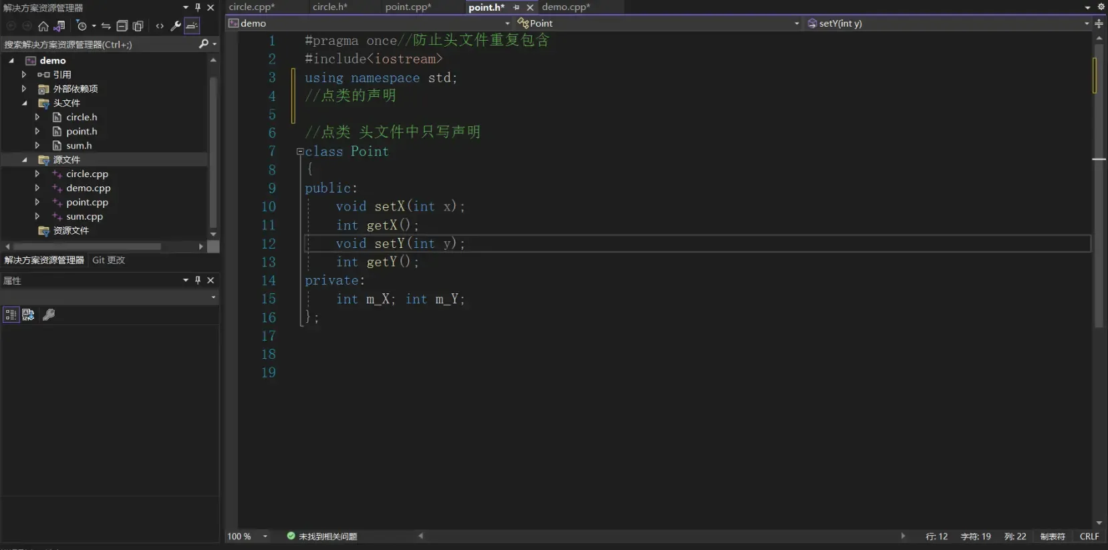Close the 属性 panel

tap(211, 281)
